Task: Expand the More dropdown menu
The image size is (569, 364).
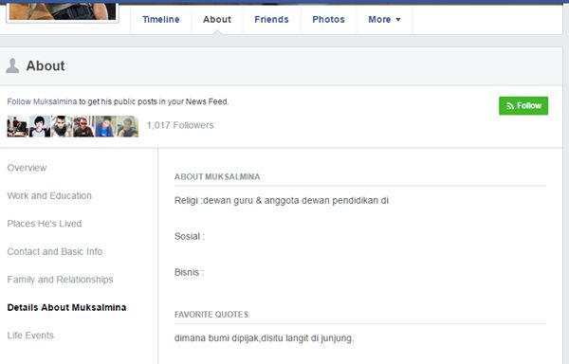Action: click(x=385, y=19)
